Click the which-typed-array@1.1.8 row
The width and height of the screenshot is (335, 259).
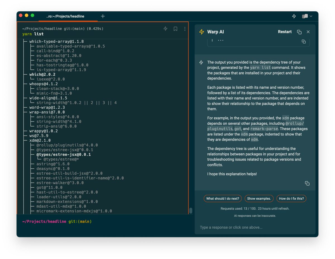(56, 42)
